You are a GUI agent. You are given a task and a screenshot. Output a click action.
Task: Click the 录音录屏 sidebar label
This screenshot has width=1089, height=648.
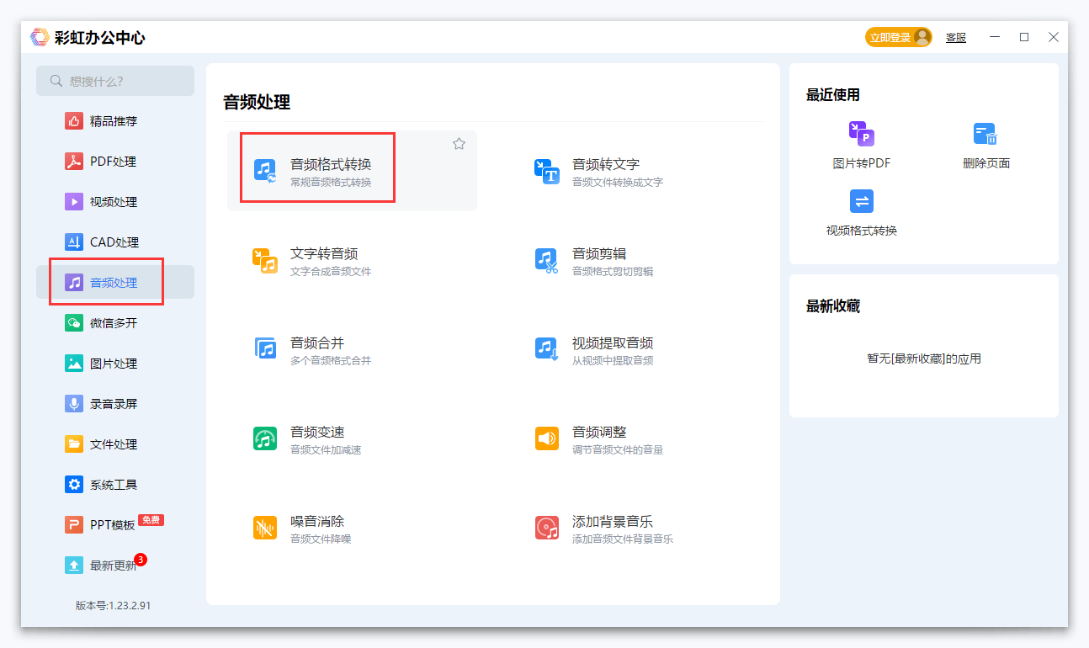(x=114, y=404)
